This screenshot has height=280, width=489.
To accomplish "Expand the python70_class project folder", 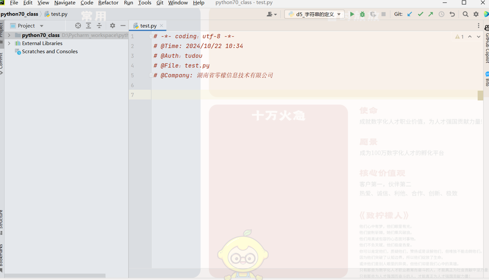I will (9, 35).
